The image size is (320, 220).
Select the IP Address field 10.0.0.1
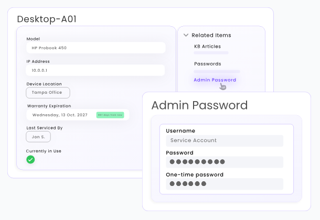coord(95,70)
